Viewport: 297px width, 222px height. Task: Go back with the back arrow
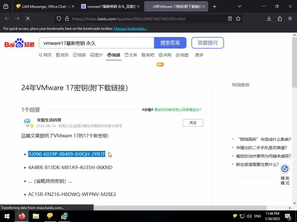[x=7, y=18]
